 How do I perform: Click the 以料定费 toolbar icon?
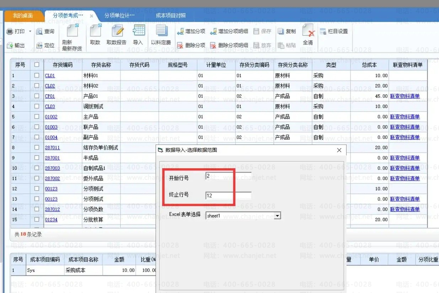click(x=161, y=31)
